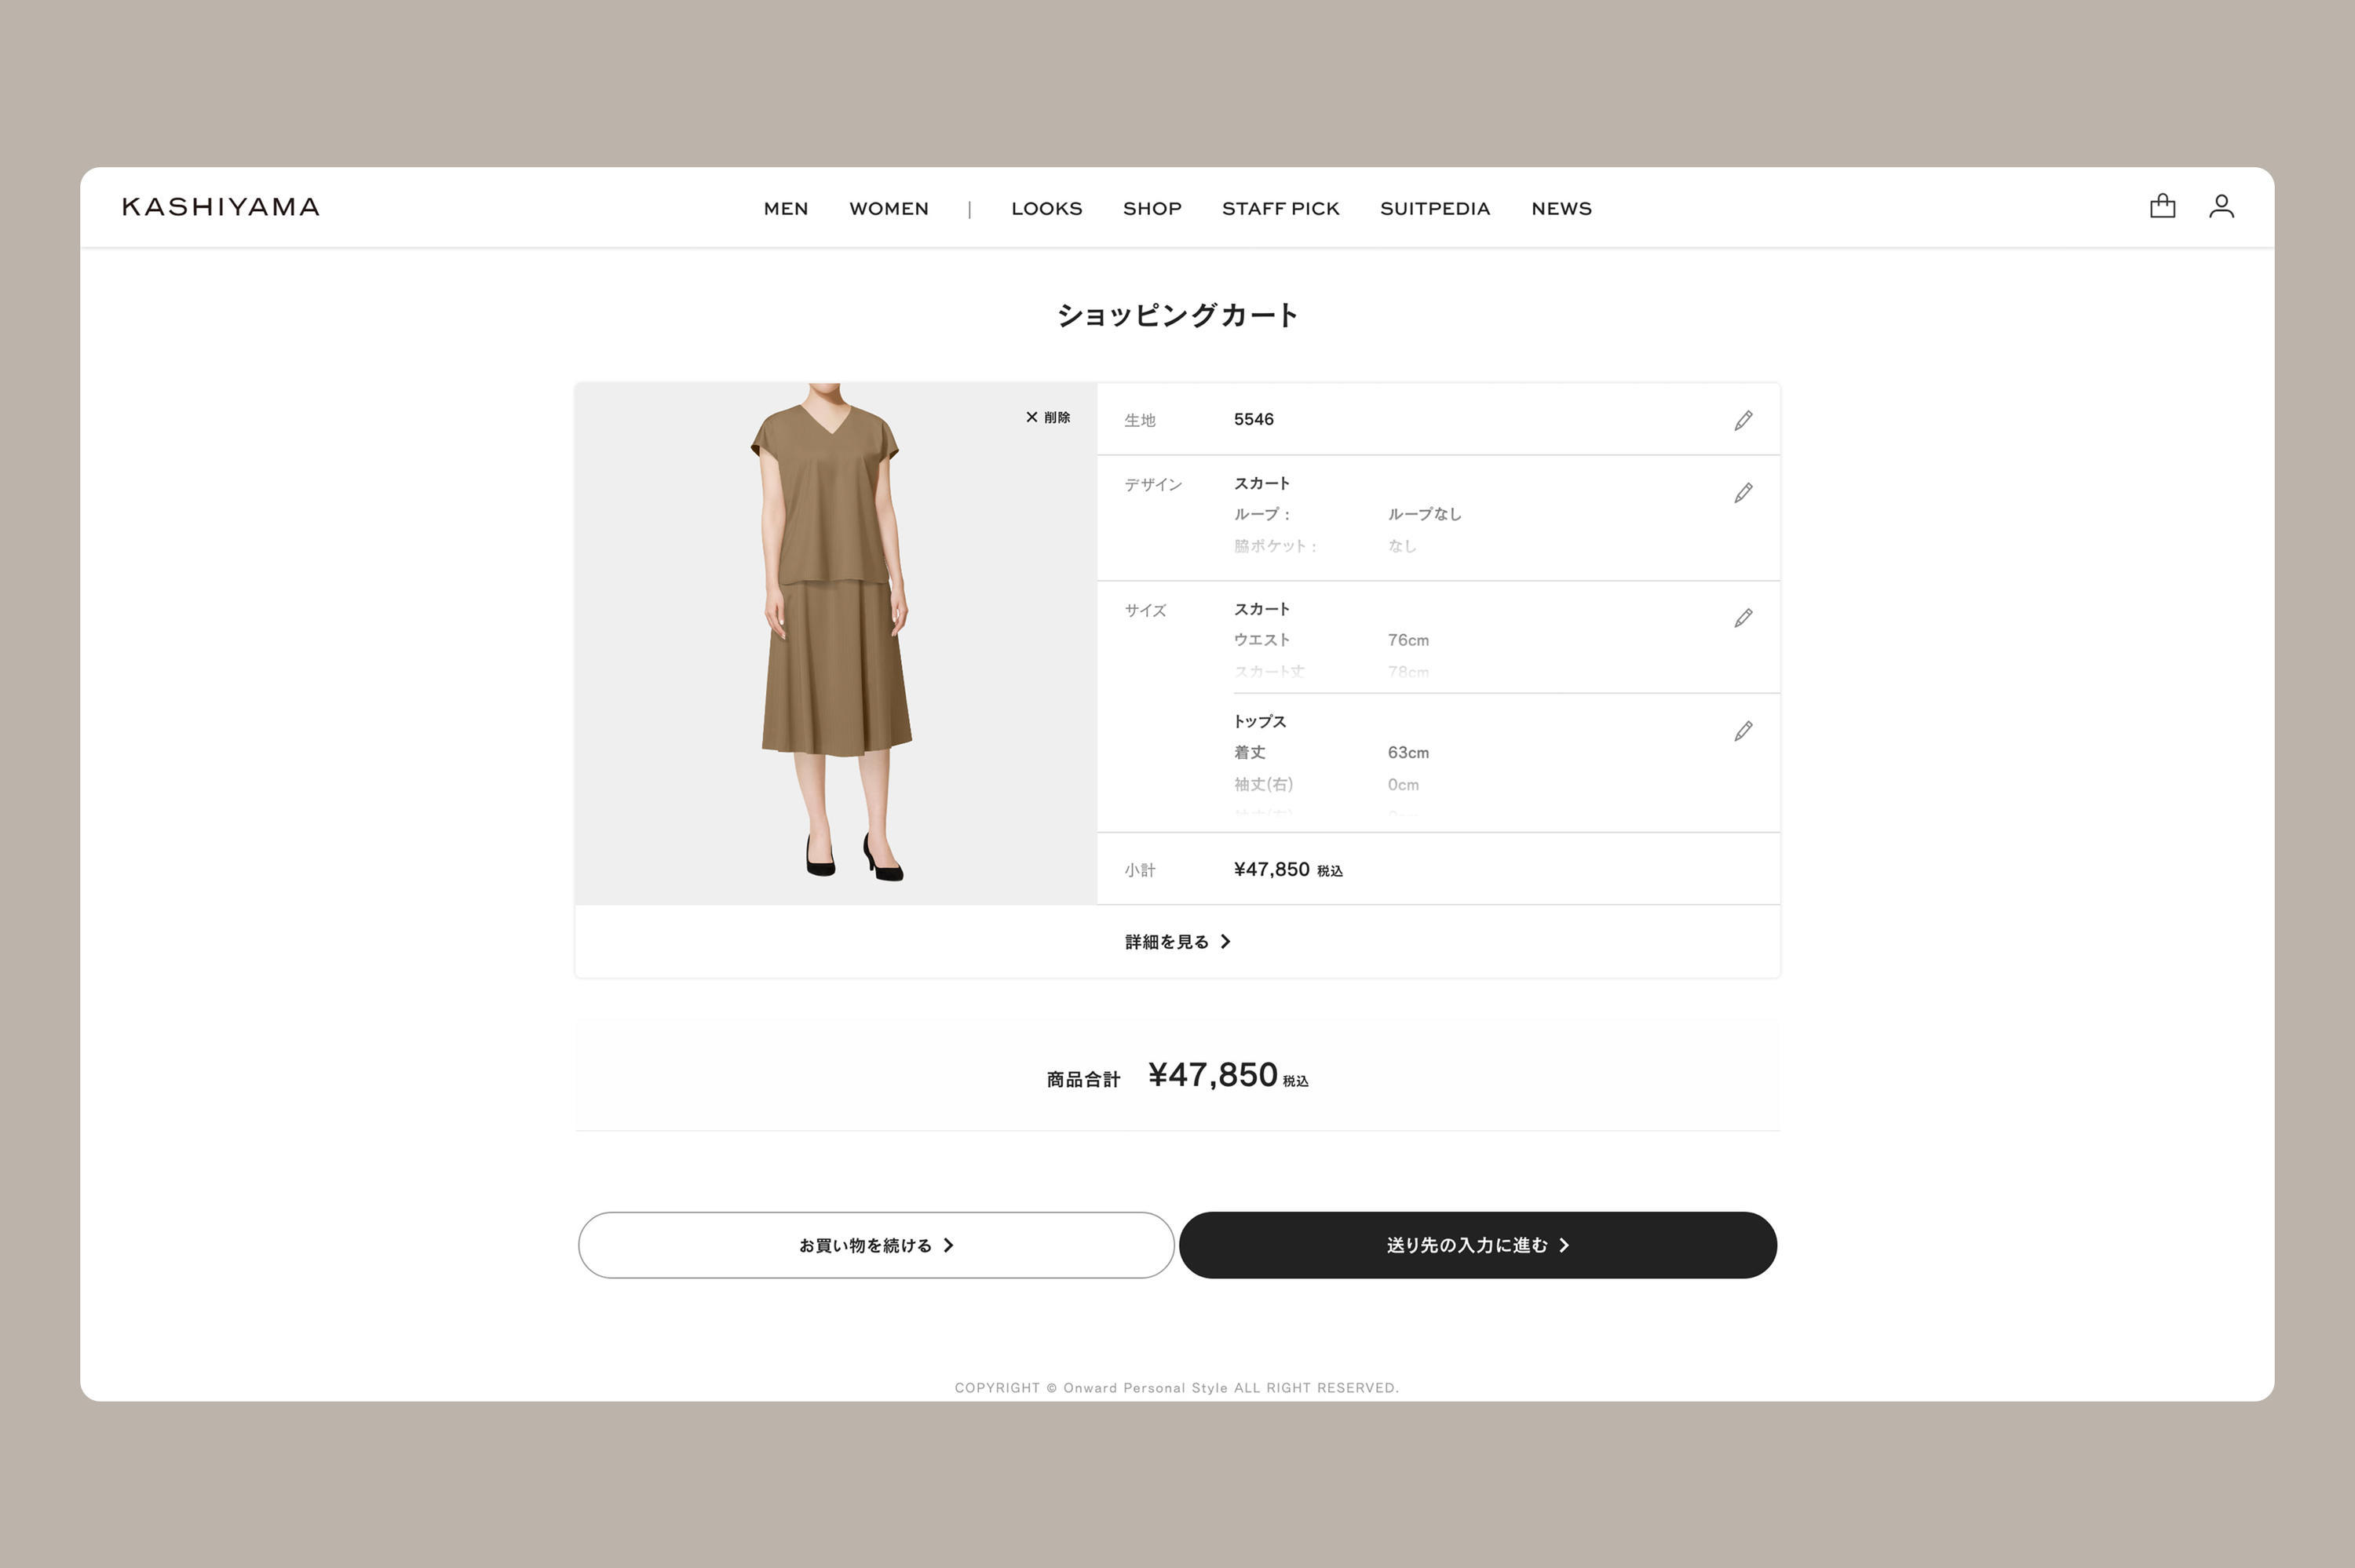Open the shopping bag cart icon

click(x=2162, y=206)
